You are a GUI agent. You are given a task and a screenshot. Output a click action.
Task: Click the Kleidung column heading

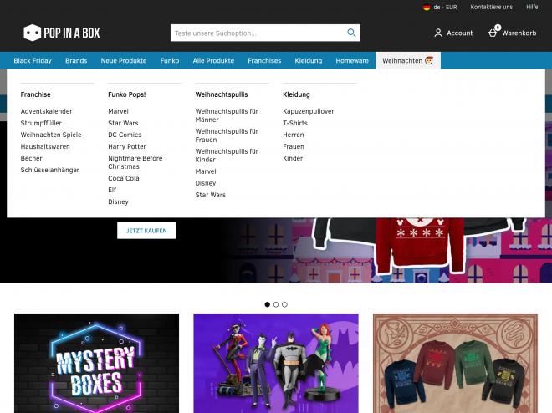[296, 94]
